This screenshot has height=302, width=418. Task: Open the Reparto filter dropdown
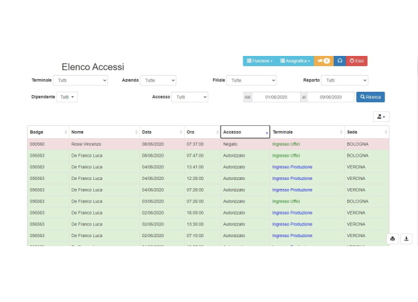pos(345,80)
